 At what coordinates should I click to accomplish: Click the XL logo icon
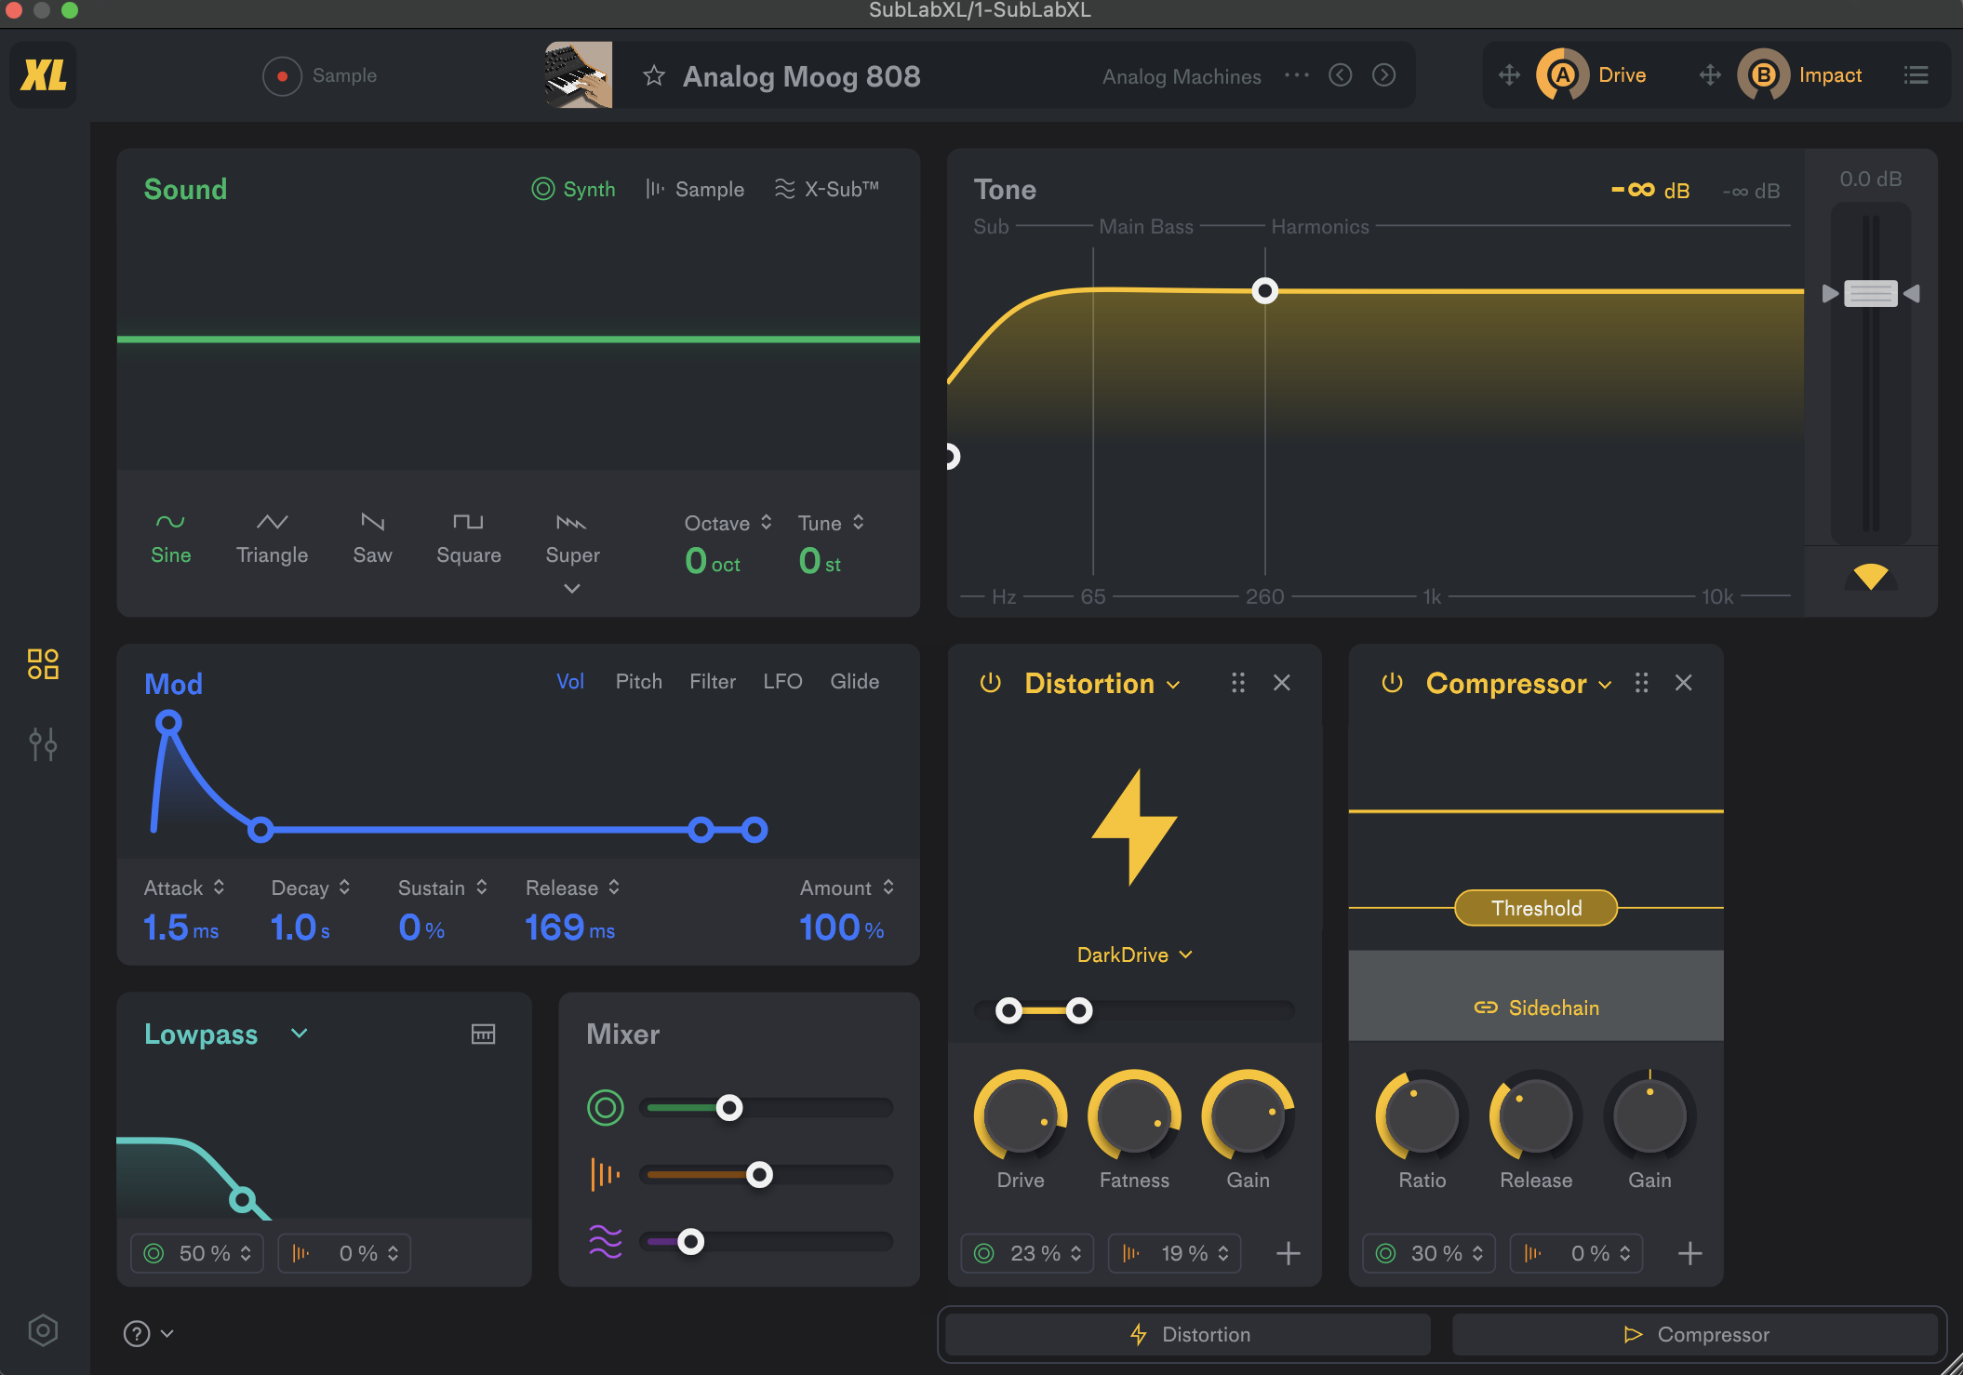pos(44,74)
